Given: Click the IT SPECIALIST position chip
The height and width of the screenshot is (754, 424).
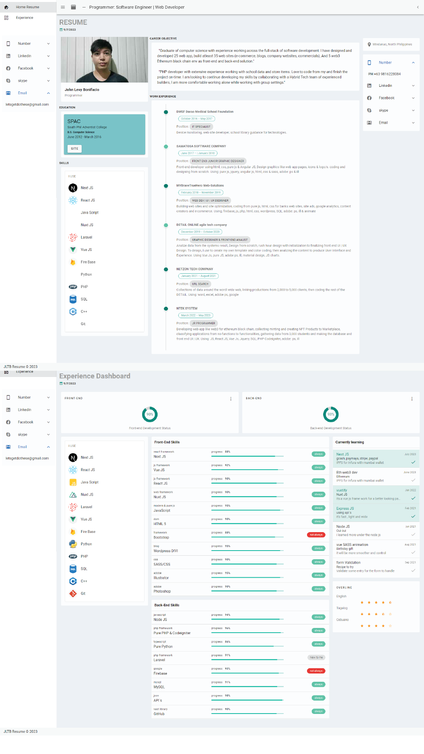Looking at the screenshot, I should coord(201,126).
